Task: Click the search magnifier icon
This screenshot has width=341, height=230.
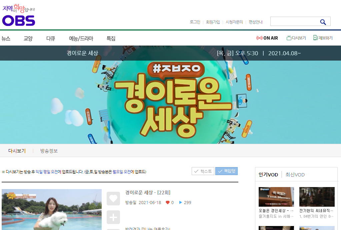Action: pyautogui.click(x=323, y=22)
